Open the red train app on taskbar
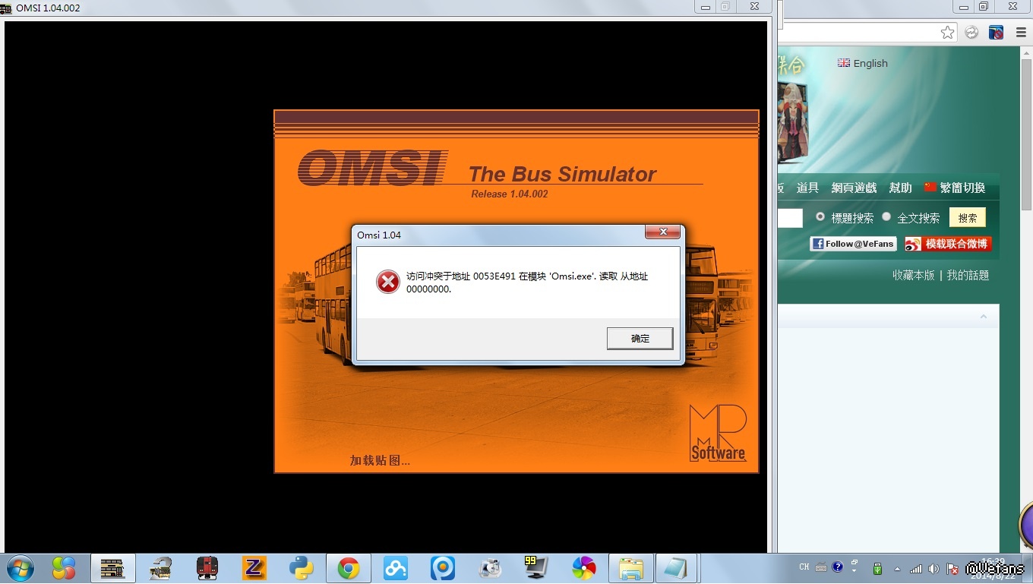 (x=207, y=568)
